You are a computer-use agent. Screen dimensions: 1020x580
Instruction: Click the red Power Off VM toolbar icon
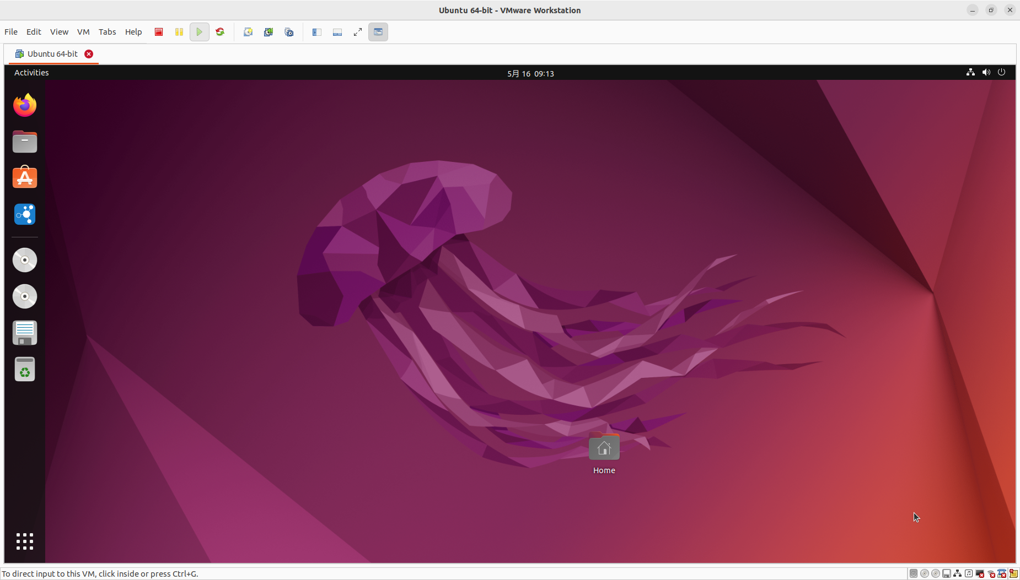pyautogui.click(x=159, y=32)
